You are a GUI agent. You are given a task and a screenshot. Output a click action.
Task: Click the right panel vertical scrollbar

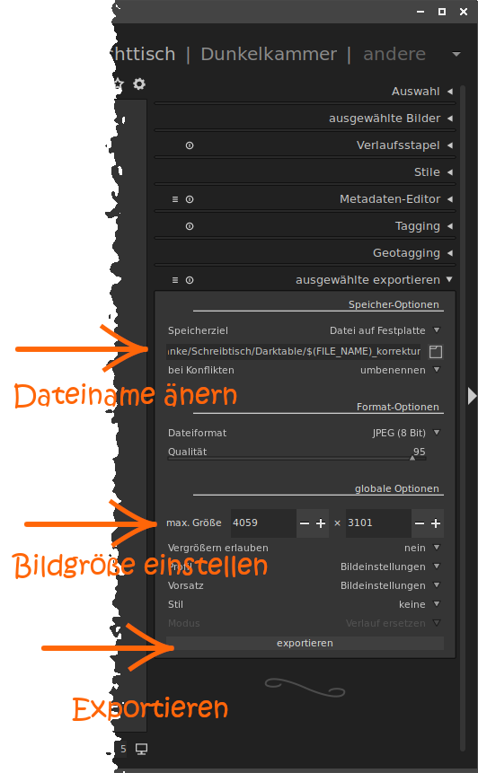click(463, 418)
